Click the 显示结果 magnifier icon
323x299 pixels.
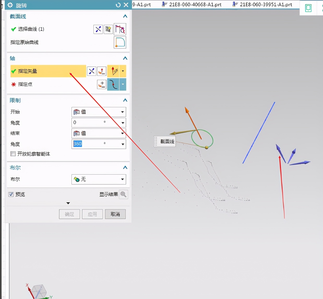click(x=123, y=194)
